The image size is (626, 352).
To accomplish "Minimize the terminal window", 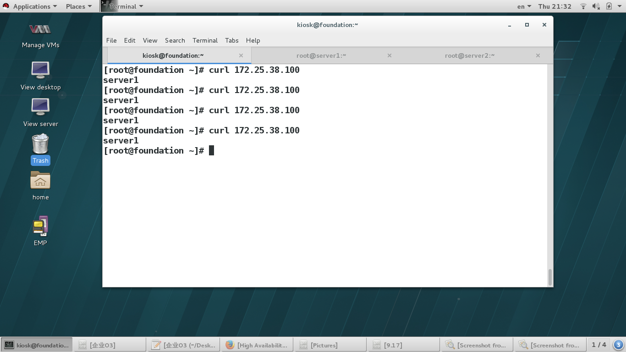I will pos(510,25).
